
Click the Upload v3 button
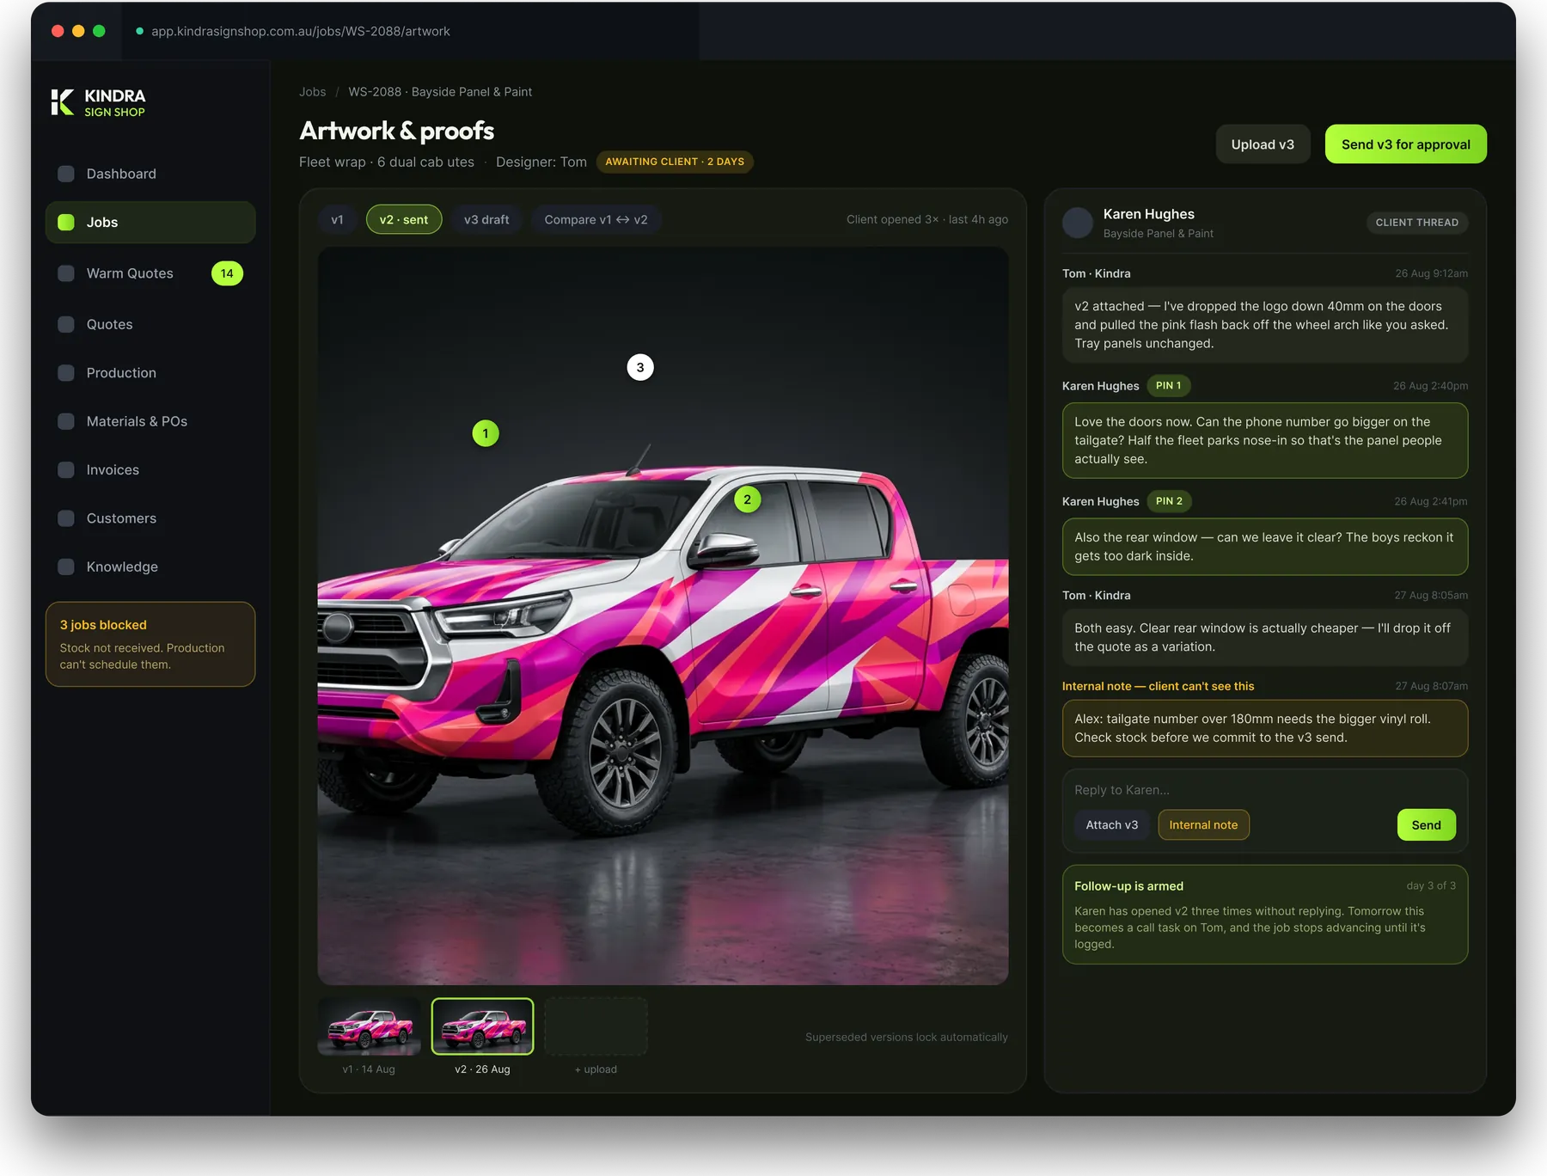(x=1263, y=144)
